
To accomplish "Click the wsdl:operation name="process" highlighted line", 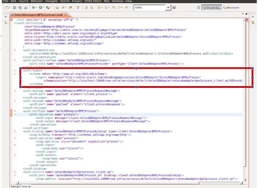I will [x=130, y=114].
